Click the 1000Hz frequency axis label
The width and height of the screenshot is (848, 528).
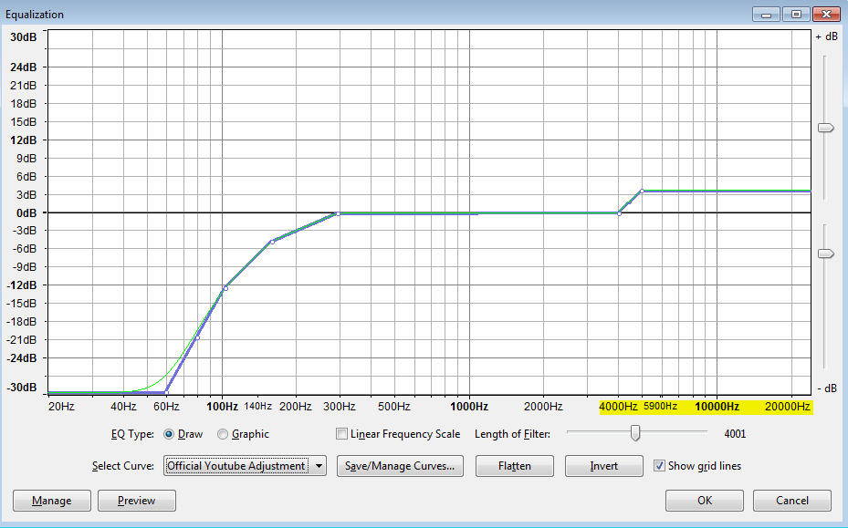pyautogui.click(x=469, y=407)
